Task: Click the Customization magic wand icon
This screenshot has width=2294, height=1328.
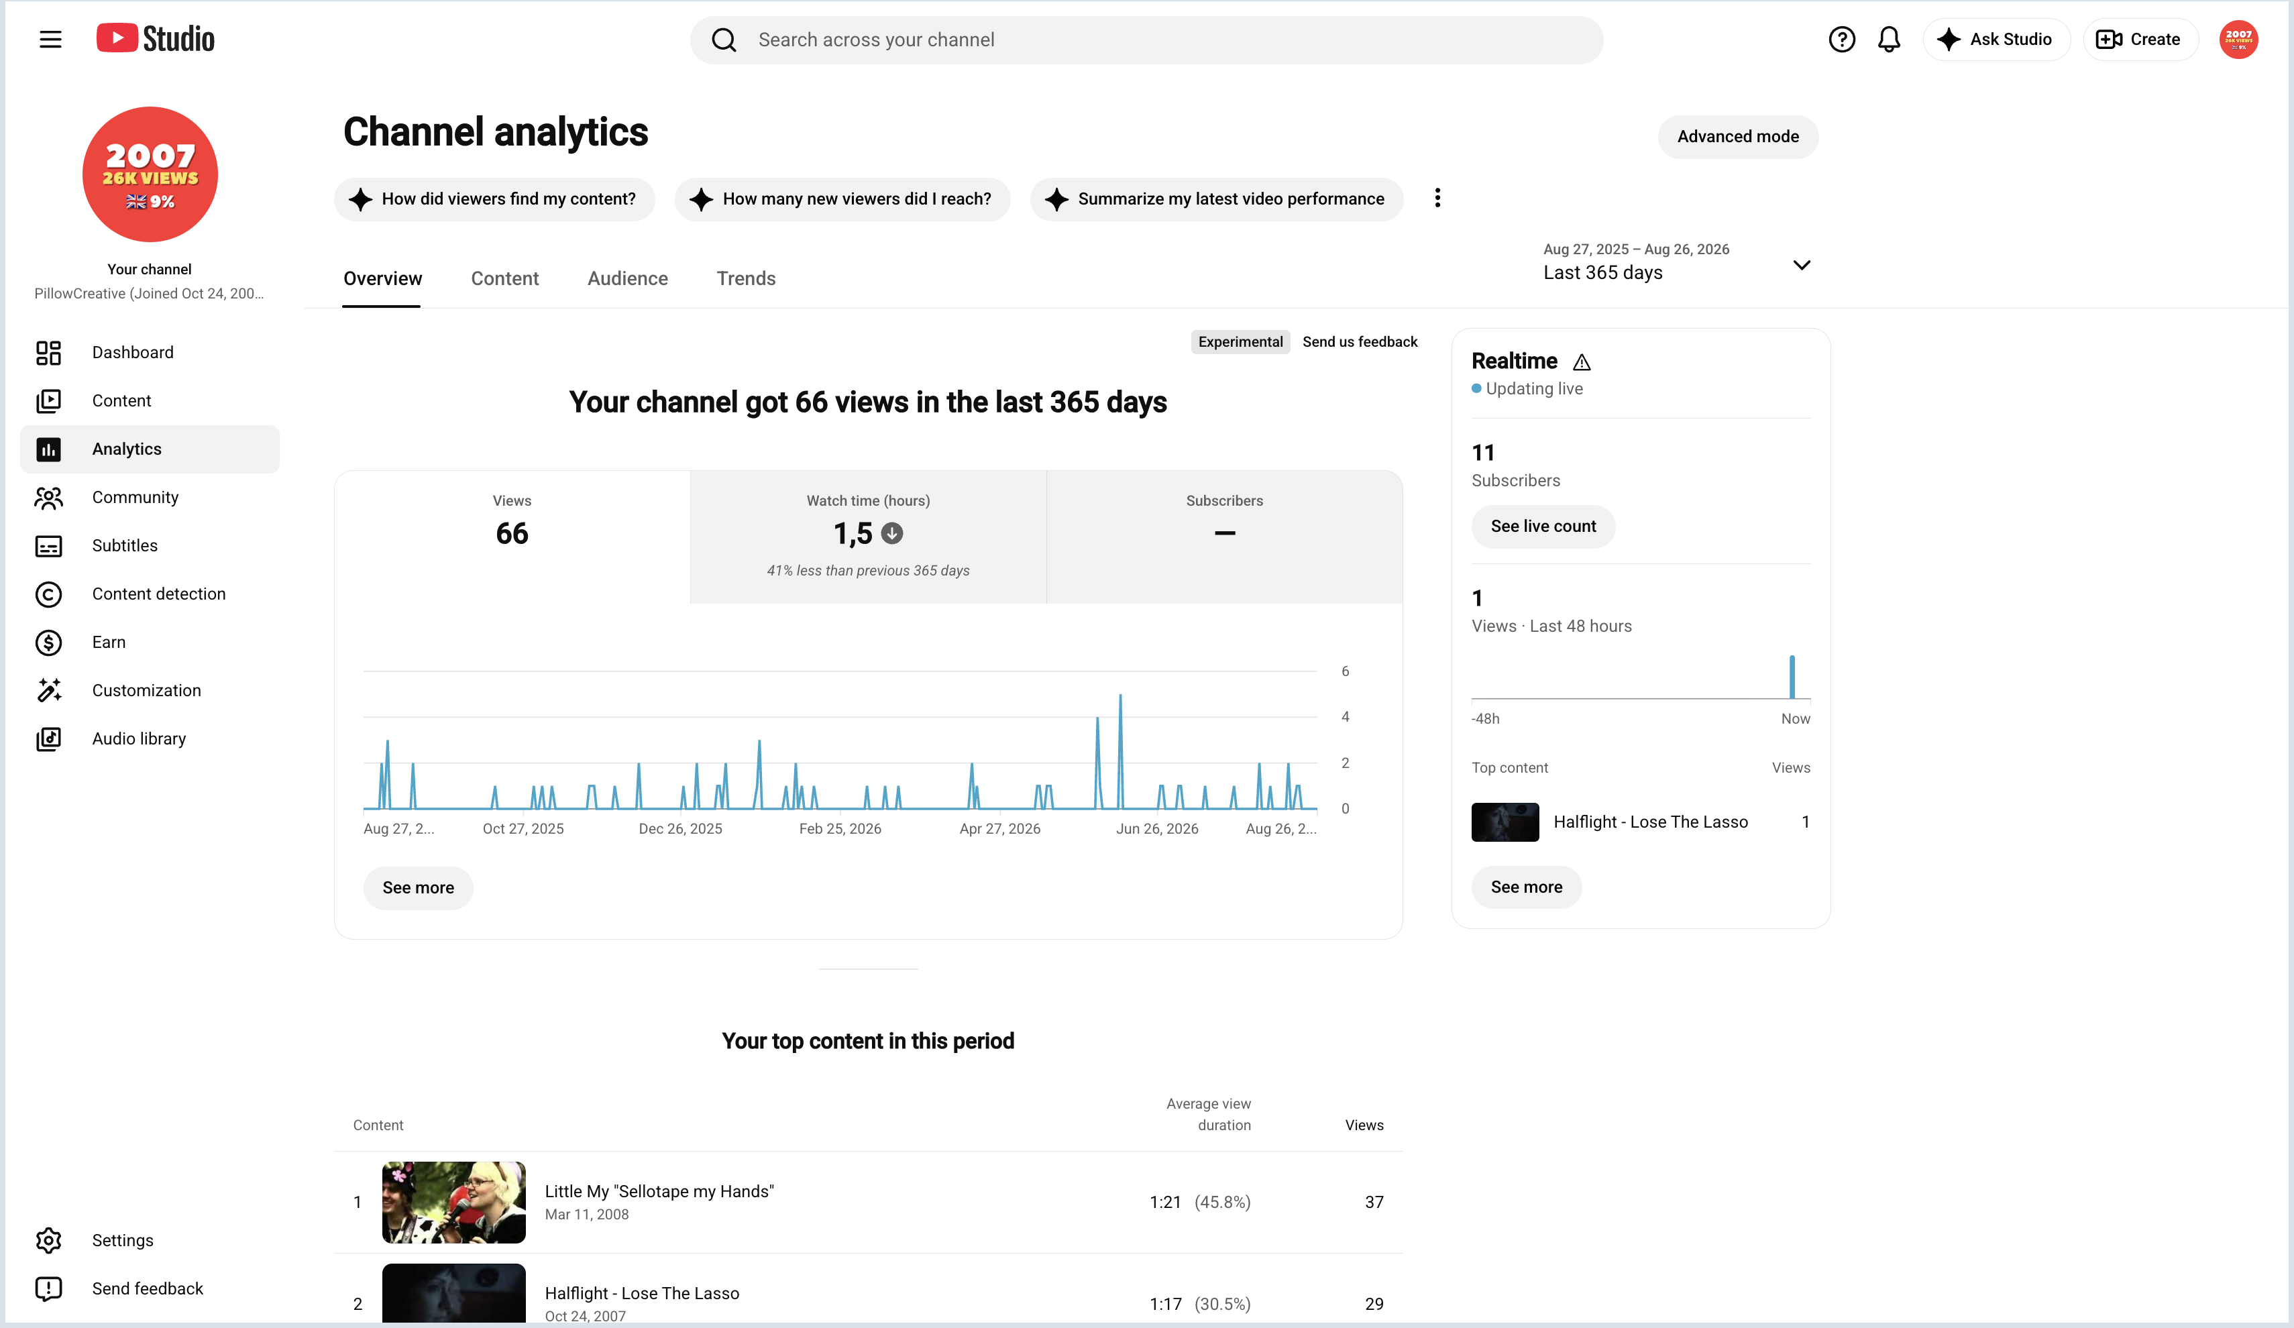Action: [x=48, y=690]
